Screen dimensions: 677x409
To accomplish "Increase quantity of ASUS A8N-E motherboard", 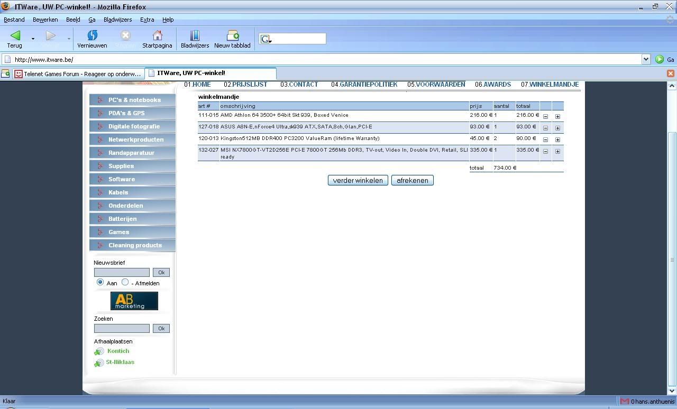I will tap(557, 128).
